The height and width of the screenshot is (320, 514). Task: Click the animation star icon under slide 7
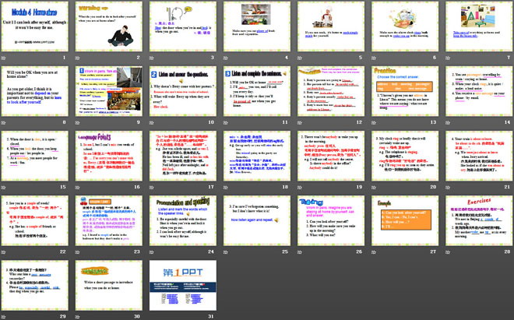pos(448,58)
